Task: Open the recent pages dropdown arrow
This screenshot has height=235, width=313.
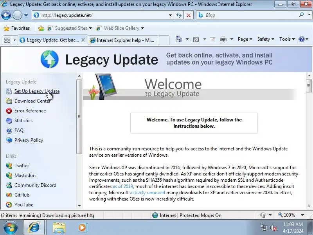Action: [26, 15]
